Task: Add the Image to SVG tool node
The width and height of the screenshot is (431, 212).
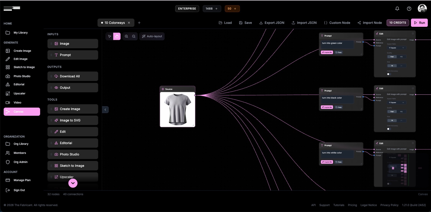Action: [x=73, y=120]
